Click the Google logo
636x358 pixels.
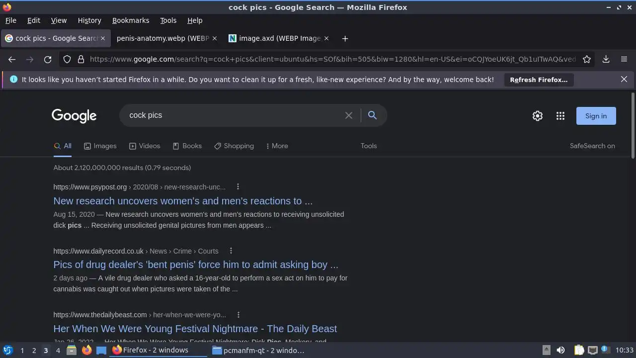(74, 116)
